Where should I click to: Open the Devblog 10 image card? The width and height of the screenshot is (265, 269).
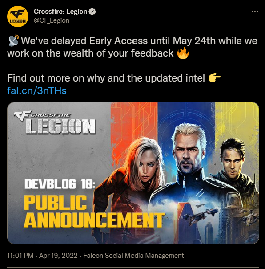[133, 173]
